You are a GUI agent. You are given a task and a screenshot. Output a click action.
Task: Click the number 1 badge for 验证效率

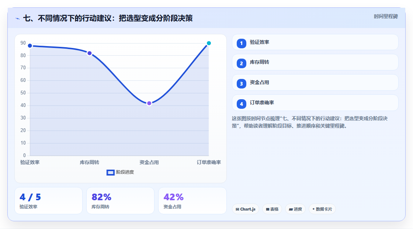click(x=241, y=43)
